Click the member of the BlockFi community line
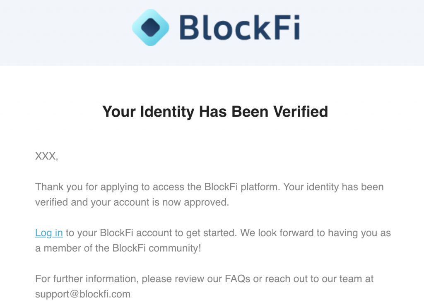The image size is (424, 307). click(118, 248)
